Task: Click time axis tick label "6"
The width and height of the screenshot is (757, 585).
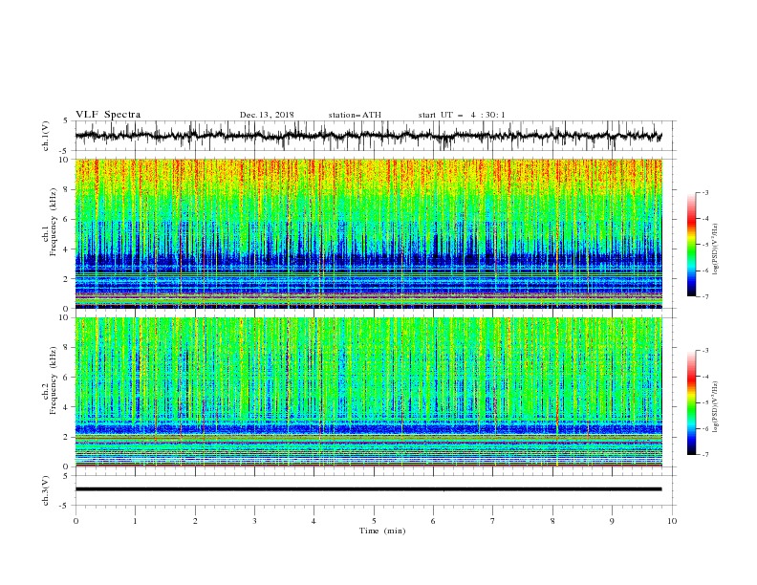Action: (x=433, y=521)
